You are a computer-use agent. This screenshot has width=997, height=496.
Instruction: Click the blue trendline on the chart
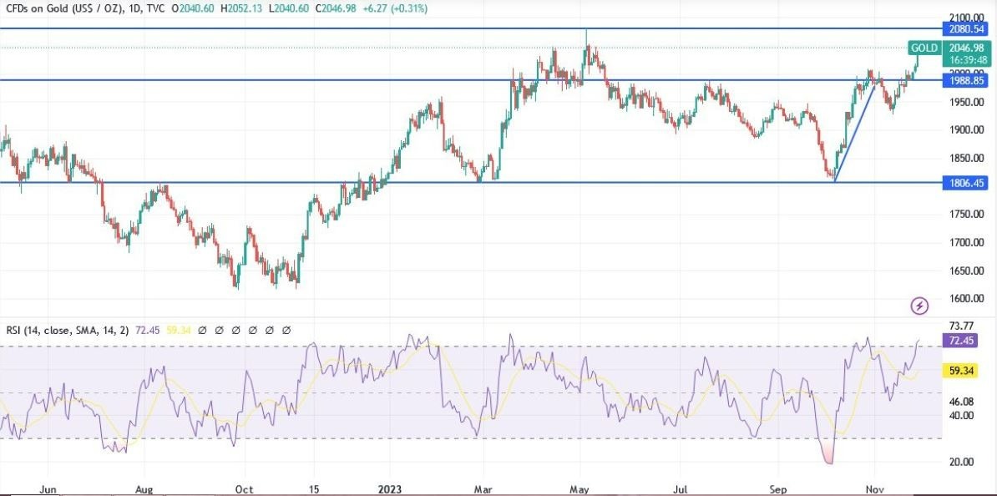coord(853,134)
